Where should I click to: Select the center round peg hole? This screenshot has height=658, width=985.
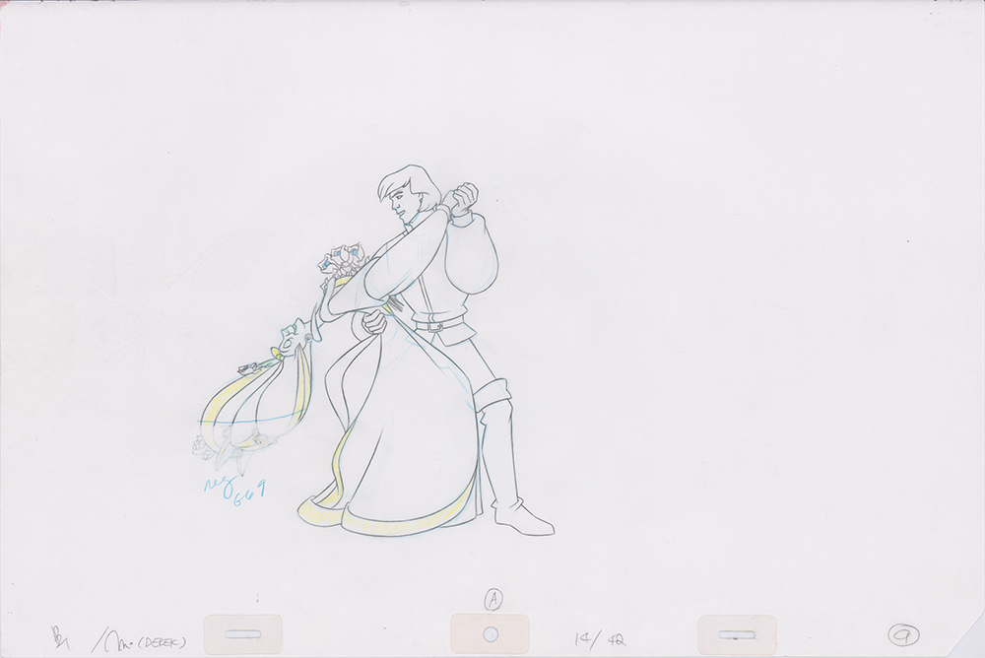point(490,634)
